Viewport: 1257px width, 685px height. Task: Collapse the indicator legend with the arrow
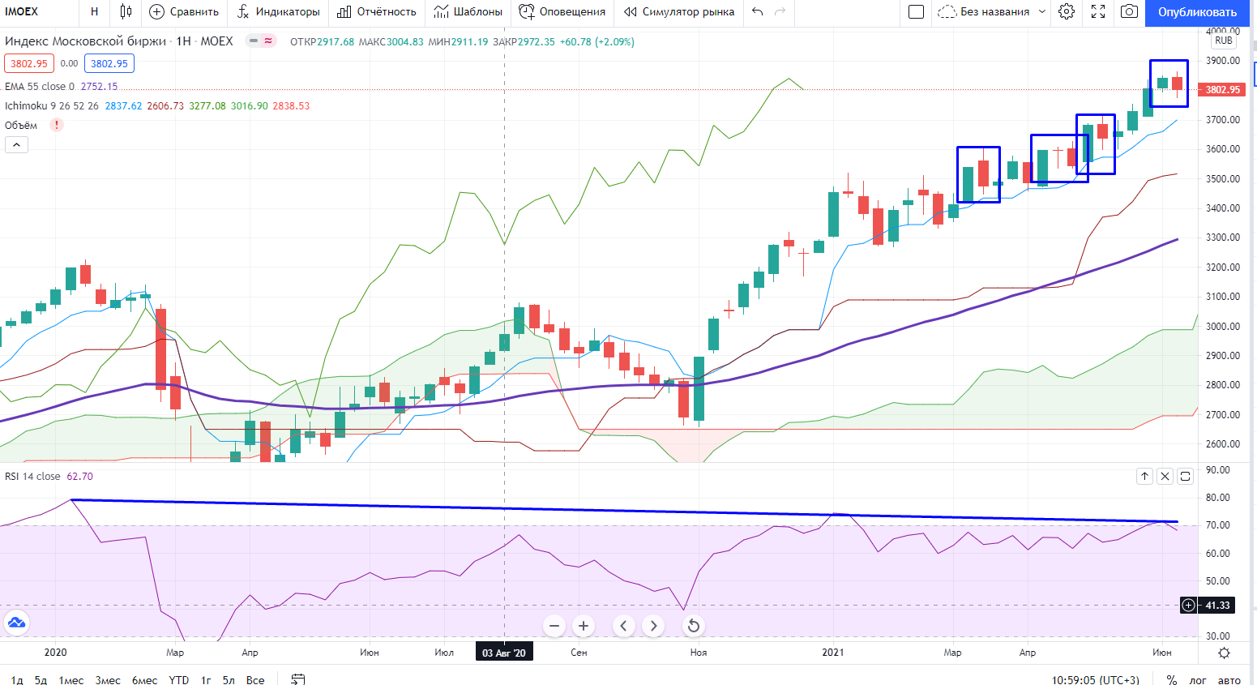pos(17,144)
